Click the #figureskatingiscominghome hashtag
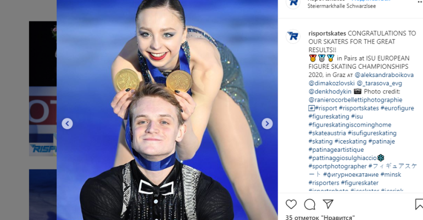The image size is (423, 220). [349, 125]
